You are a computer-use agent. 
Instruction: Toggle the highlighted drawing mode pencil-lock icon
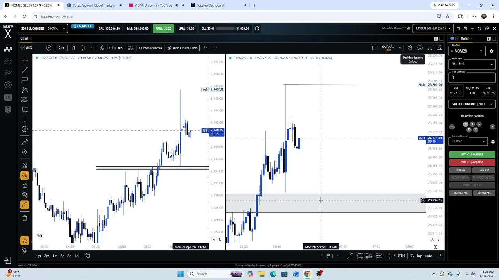click(25, 175)
